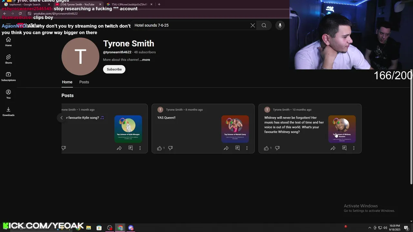Screen dimensions: 413x232
Task: Reload the page with refresh button
Action: pos(20,14)
